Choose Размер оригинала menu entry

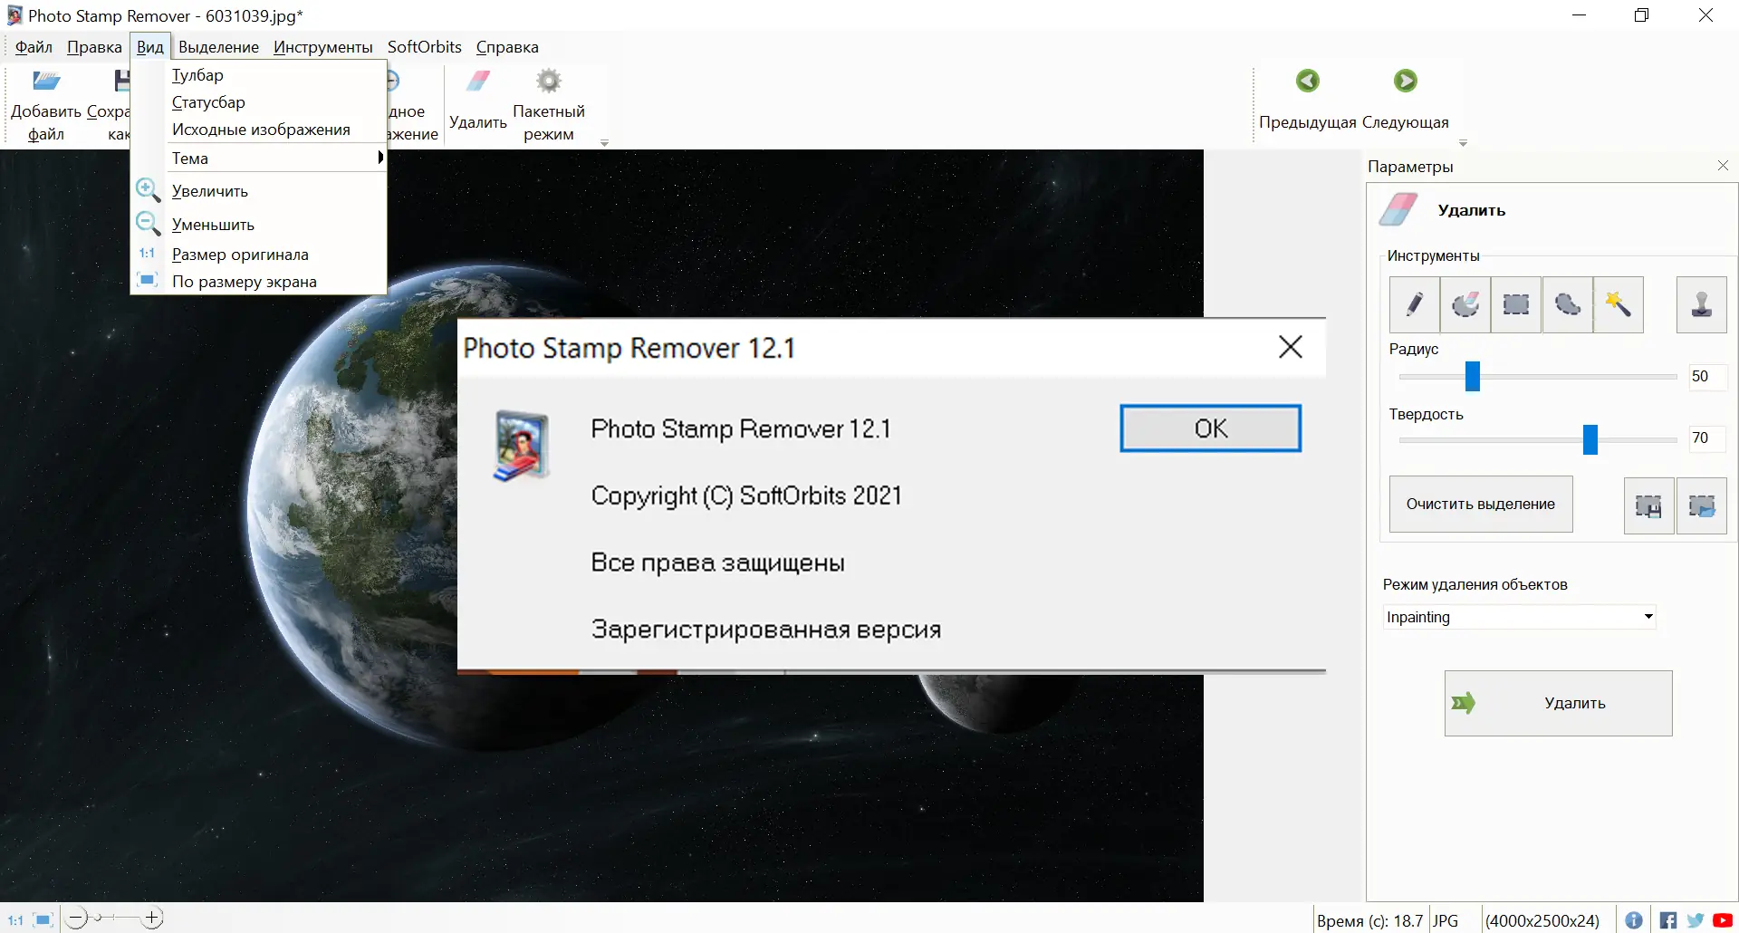[x=259, y=255]
